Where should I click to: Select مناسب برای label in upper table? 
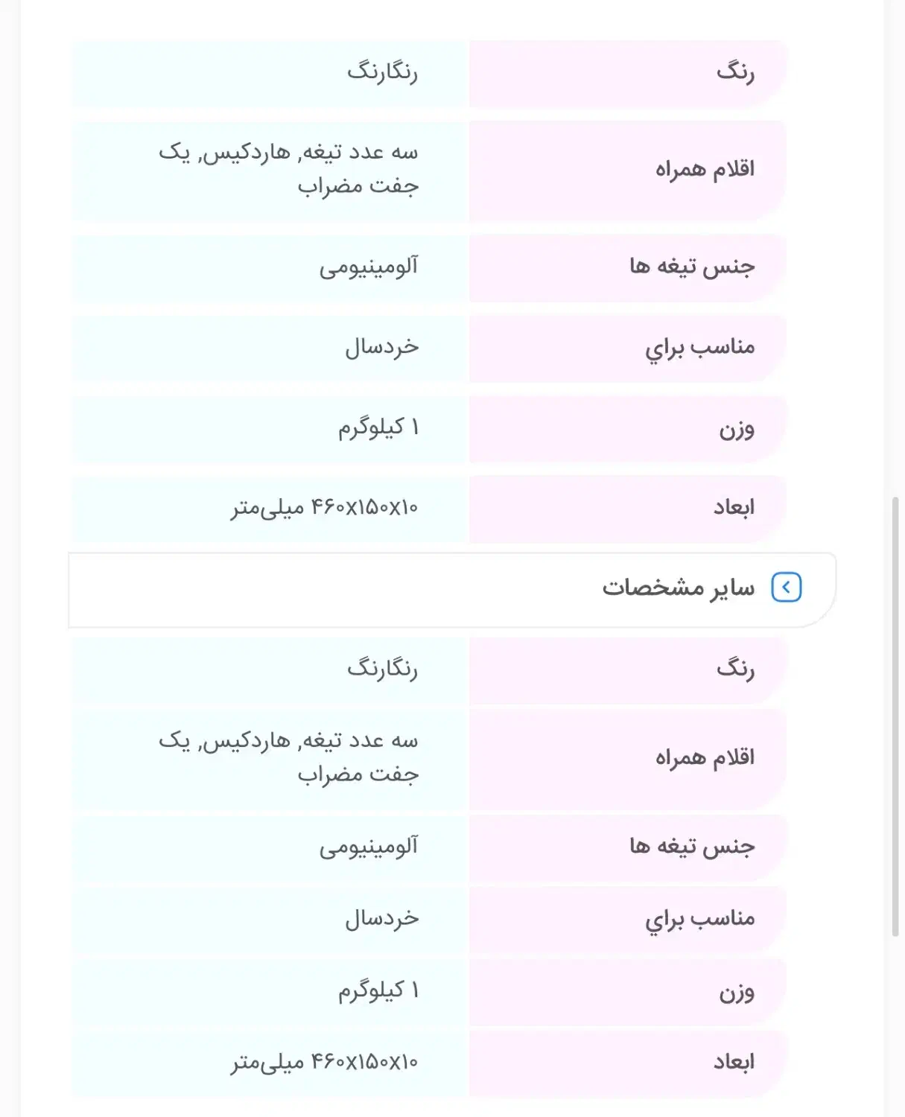tap(699, 347)
